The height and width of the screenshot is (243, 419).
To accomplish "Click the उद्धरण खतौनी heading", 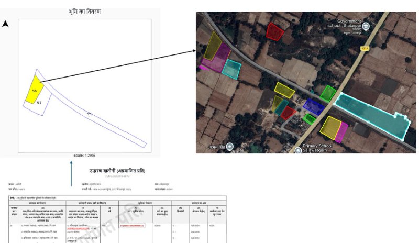I will (117, 171).
